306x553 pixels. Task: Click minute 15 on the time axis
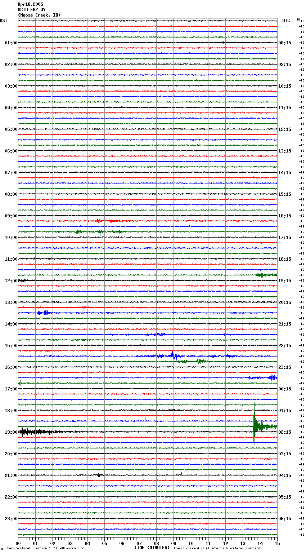point(277,543)
